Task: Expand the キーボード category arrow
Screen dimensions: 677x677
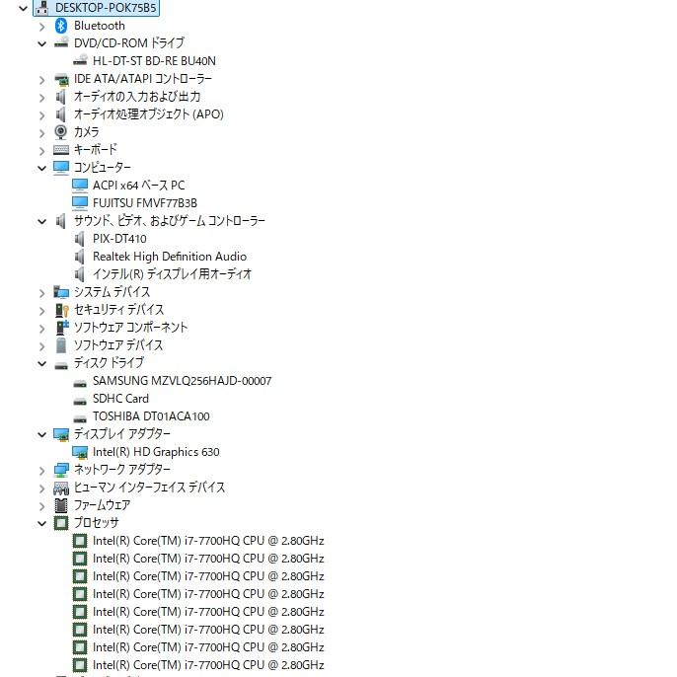Action: click(x=41, y=151)
